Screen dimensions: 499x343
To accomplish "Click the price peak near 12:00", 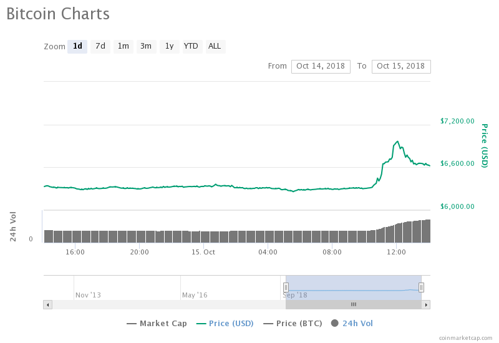I will (x=397, y=142).
